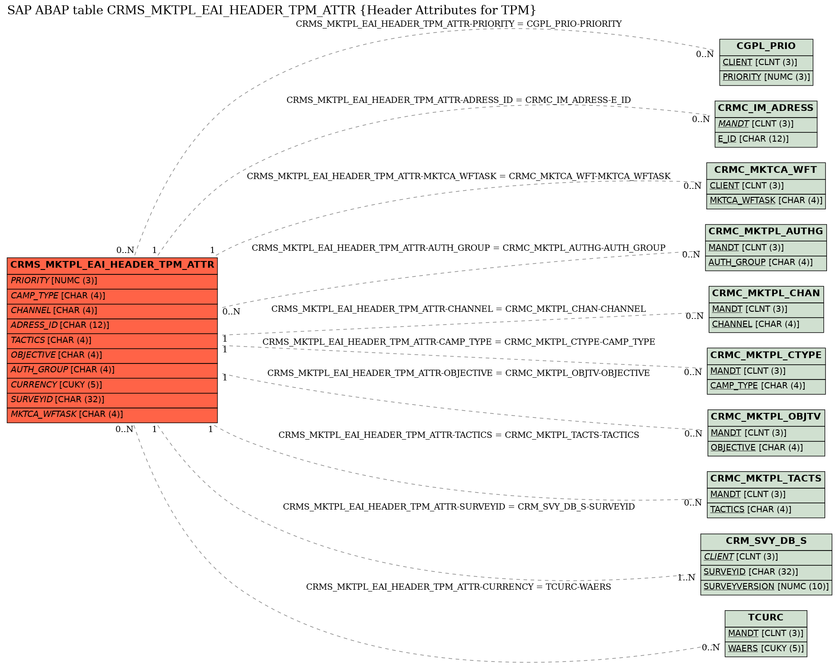Click SURVEYVERSION [NUMC (10)] in CRM_SVY_DB_S
The image size is (839, 665).
[766, 587]
